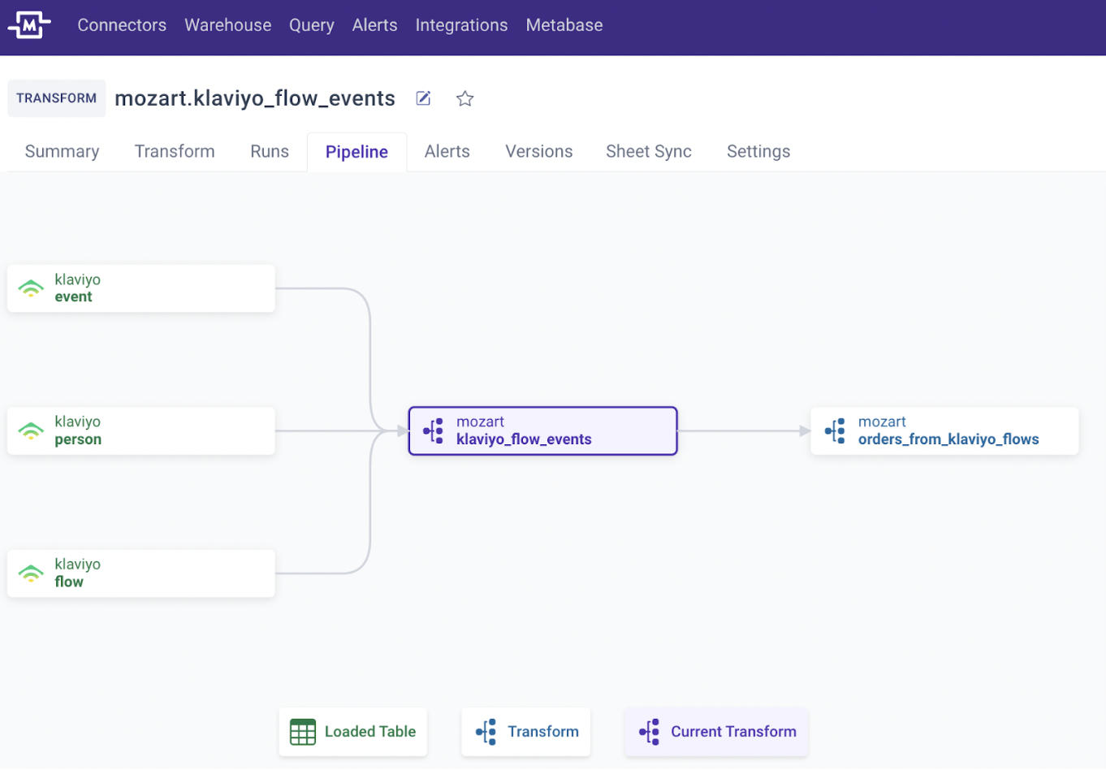This screenshot has height=770, width=1106.
Task: Click the Loaded Table legend label
Action: click(370, 732)
